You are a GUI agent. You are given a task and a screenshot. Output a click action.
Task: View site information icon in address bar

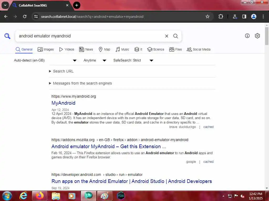pos(36,16)
